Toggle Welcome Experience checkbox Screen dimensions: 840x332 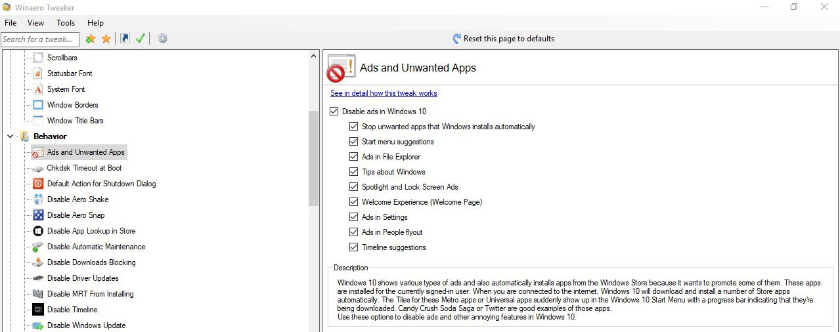tap(354, 202)
